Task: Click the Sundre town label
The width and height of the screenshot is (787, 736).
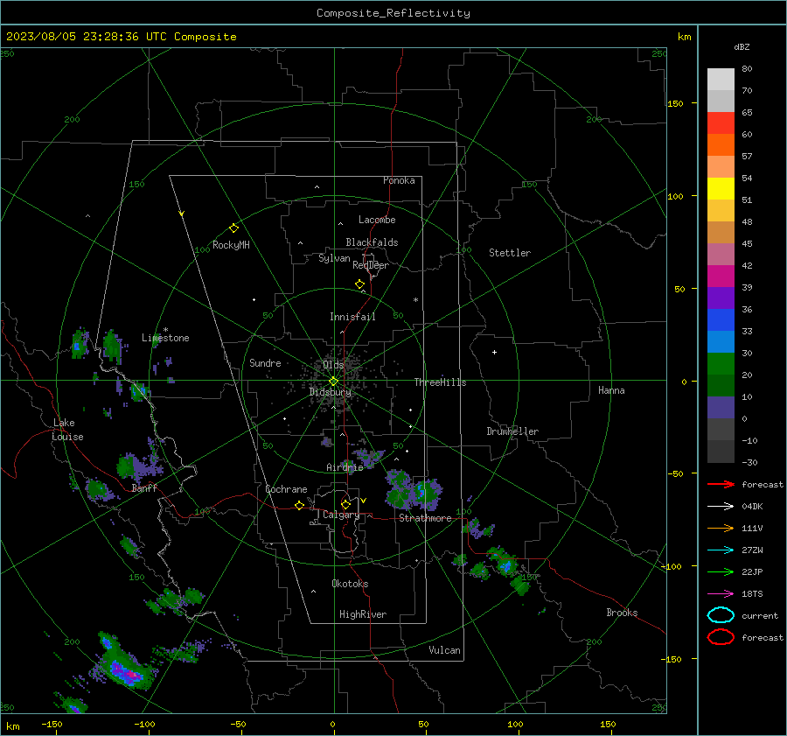Action: pyautogui.click(x=265, y=362)
